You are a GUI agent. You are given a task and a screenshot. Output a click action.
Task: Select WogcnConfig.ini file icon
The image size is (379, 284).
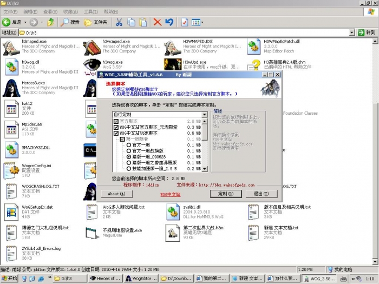point(11,170)
